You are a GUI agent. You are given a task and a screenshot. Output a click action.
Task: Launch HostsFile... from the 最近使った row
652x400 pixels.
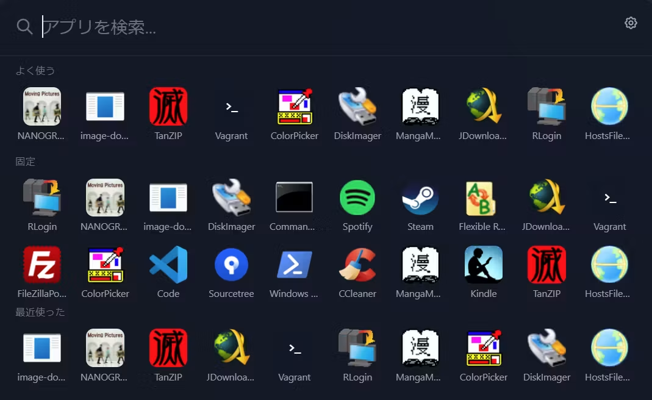pos(609,355)
